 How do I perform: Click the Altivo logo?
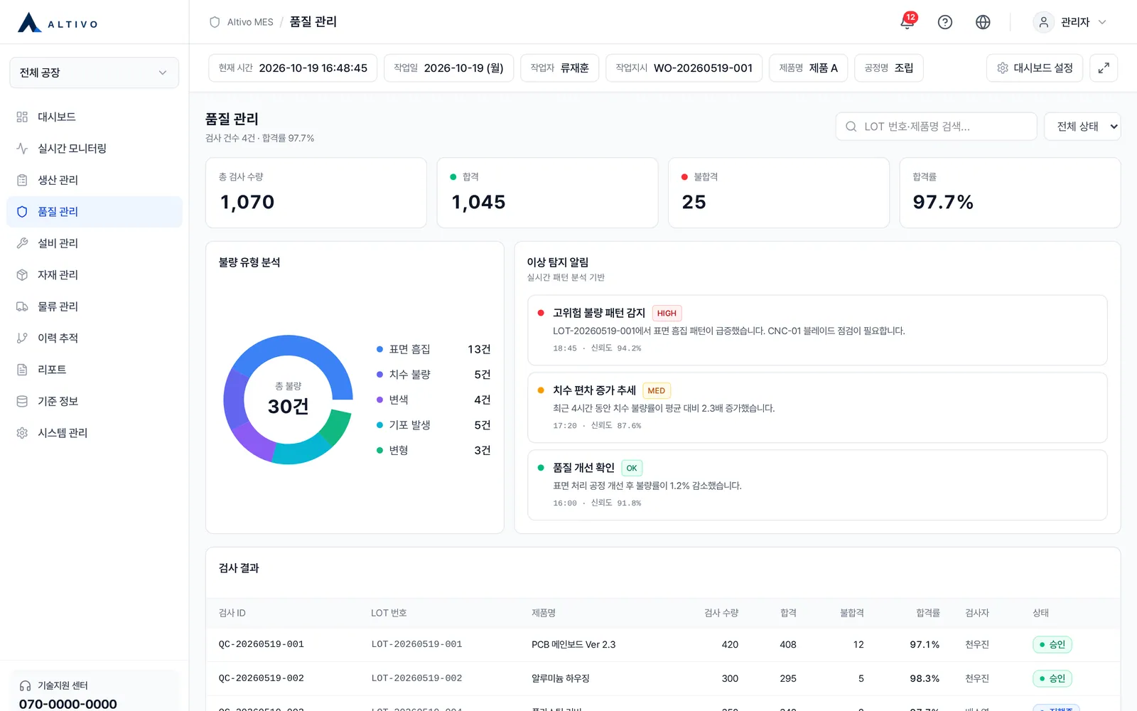click(x=58, y=23)
